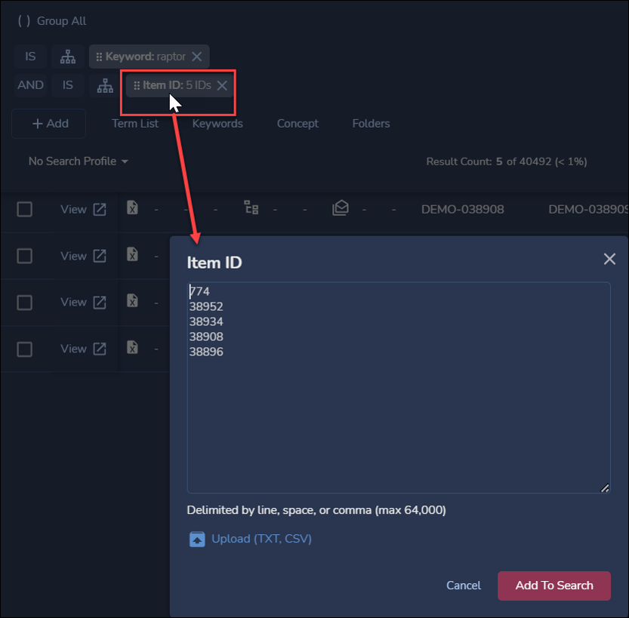Screen dimensions: 629x618
Task: Toggle the IS operator on Keyword condition
Action: pos(30,57)
